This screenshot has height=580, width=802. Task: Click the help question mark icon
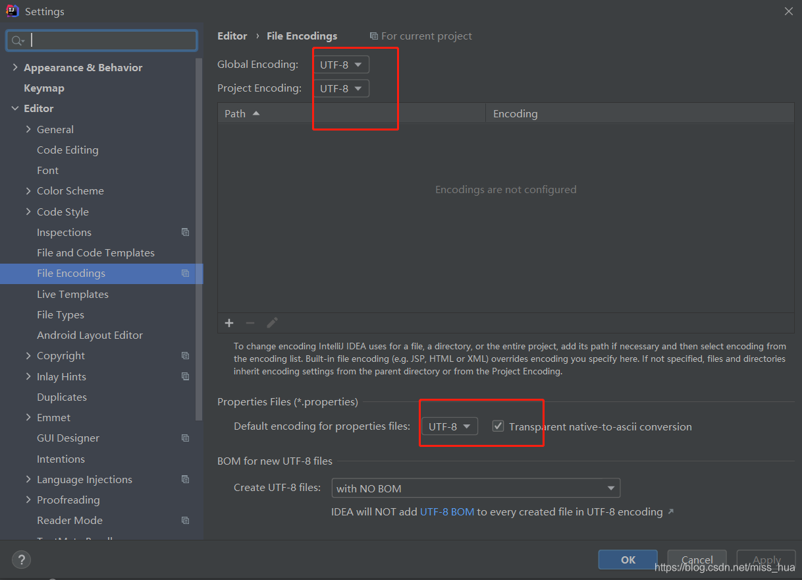pyautogui.click(x=21, y=560)
